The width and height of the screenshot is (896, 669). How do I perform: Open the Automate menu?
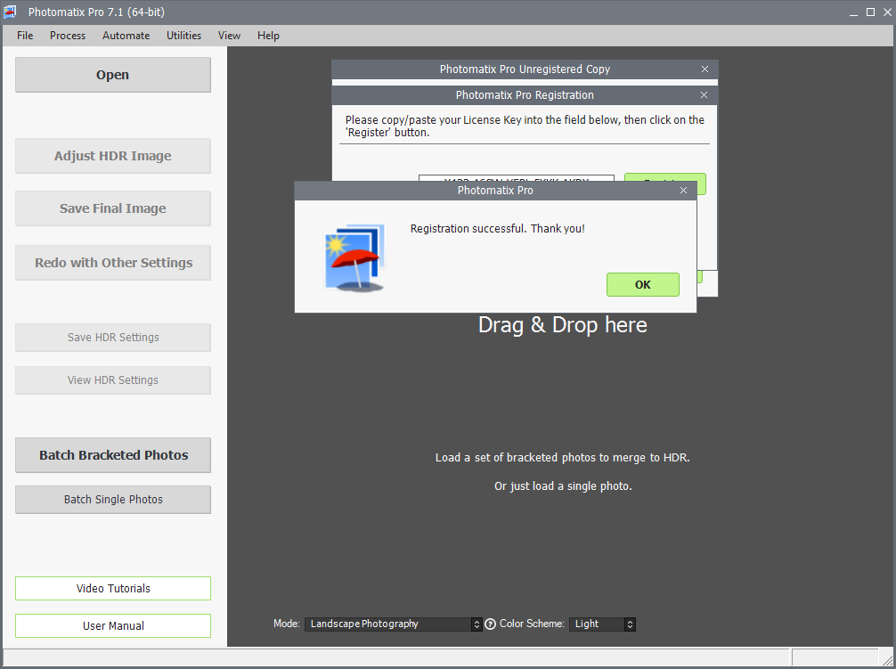tap(126, 36)
